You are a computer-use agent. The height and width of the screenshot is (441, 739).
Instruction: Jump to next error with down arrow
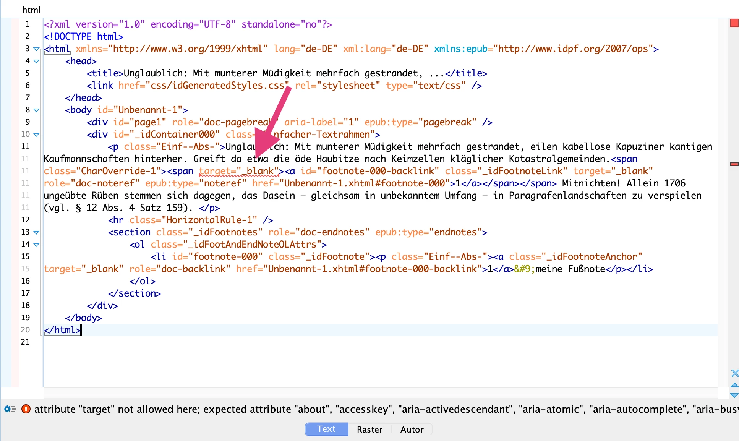(x=734, y=395)
